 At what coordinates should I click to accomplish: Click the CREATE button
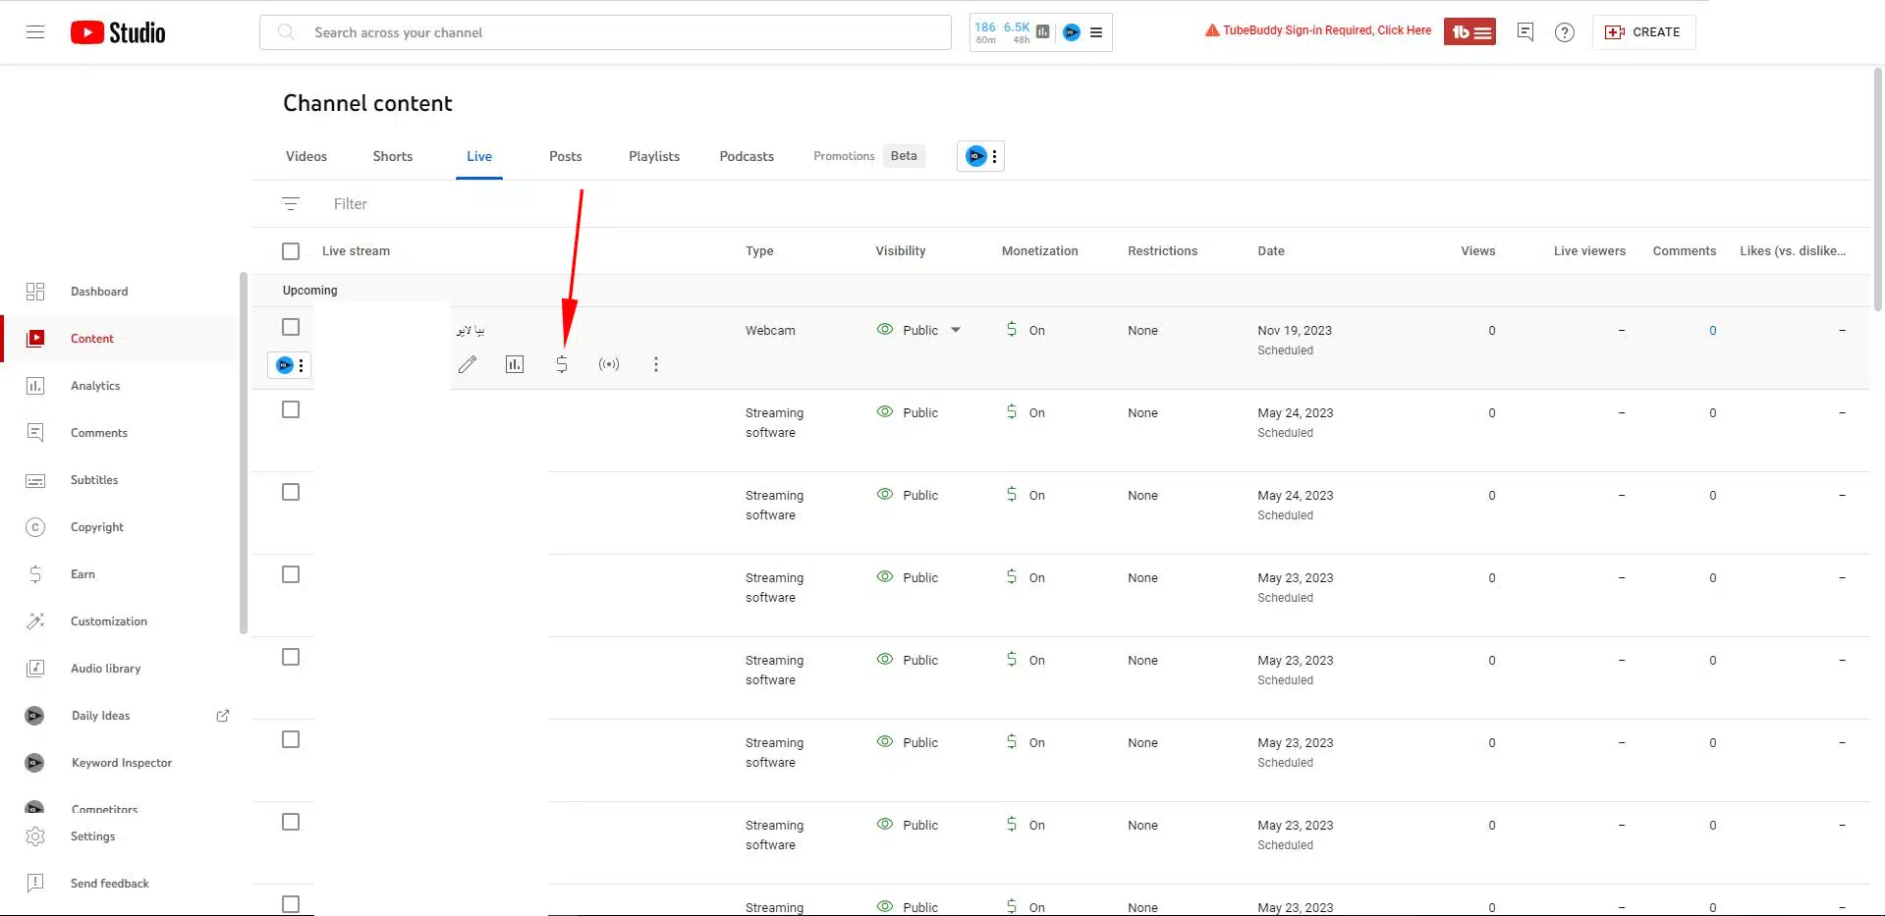coord(1643,32)
